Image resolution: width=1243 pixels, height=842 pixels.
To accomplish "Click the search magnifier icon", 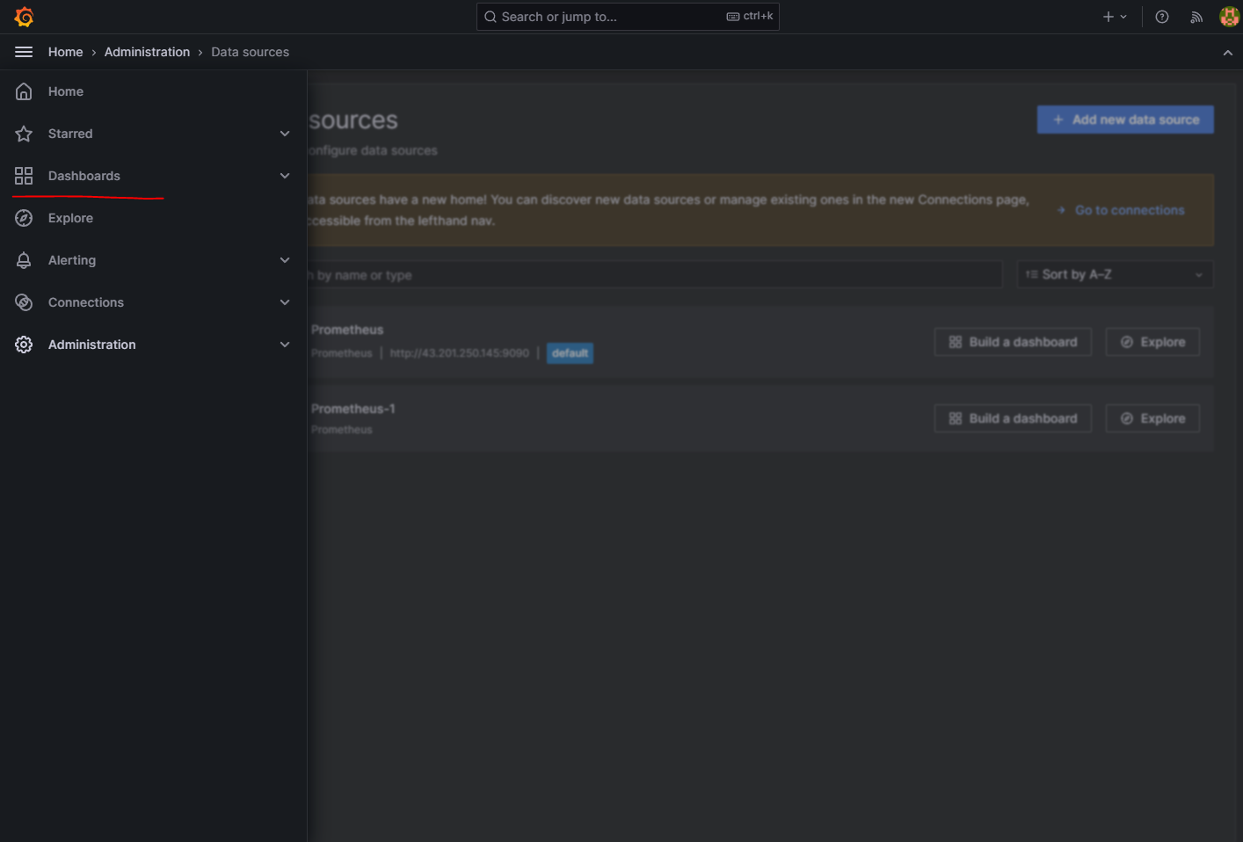I will click(491, 17).
